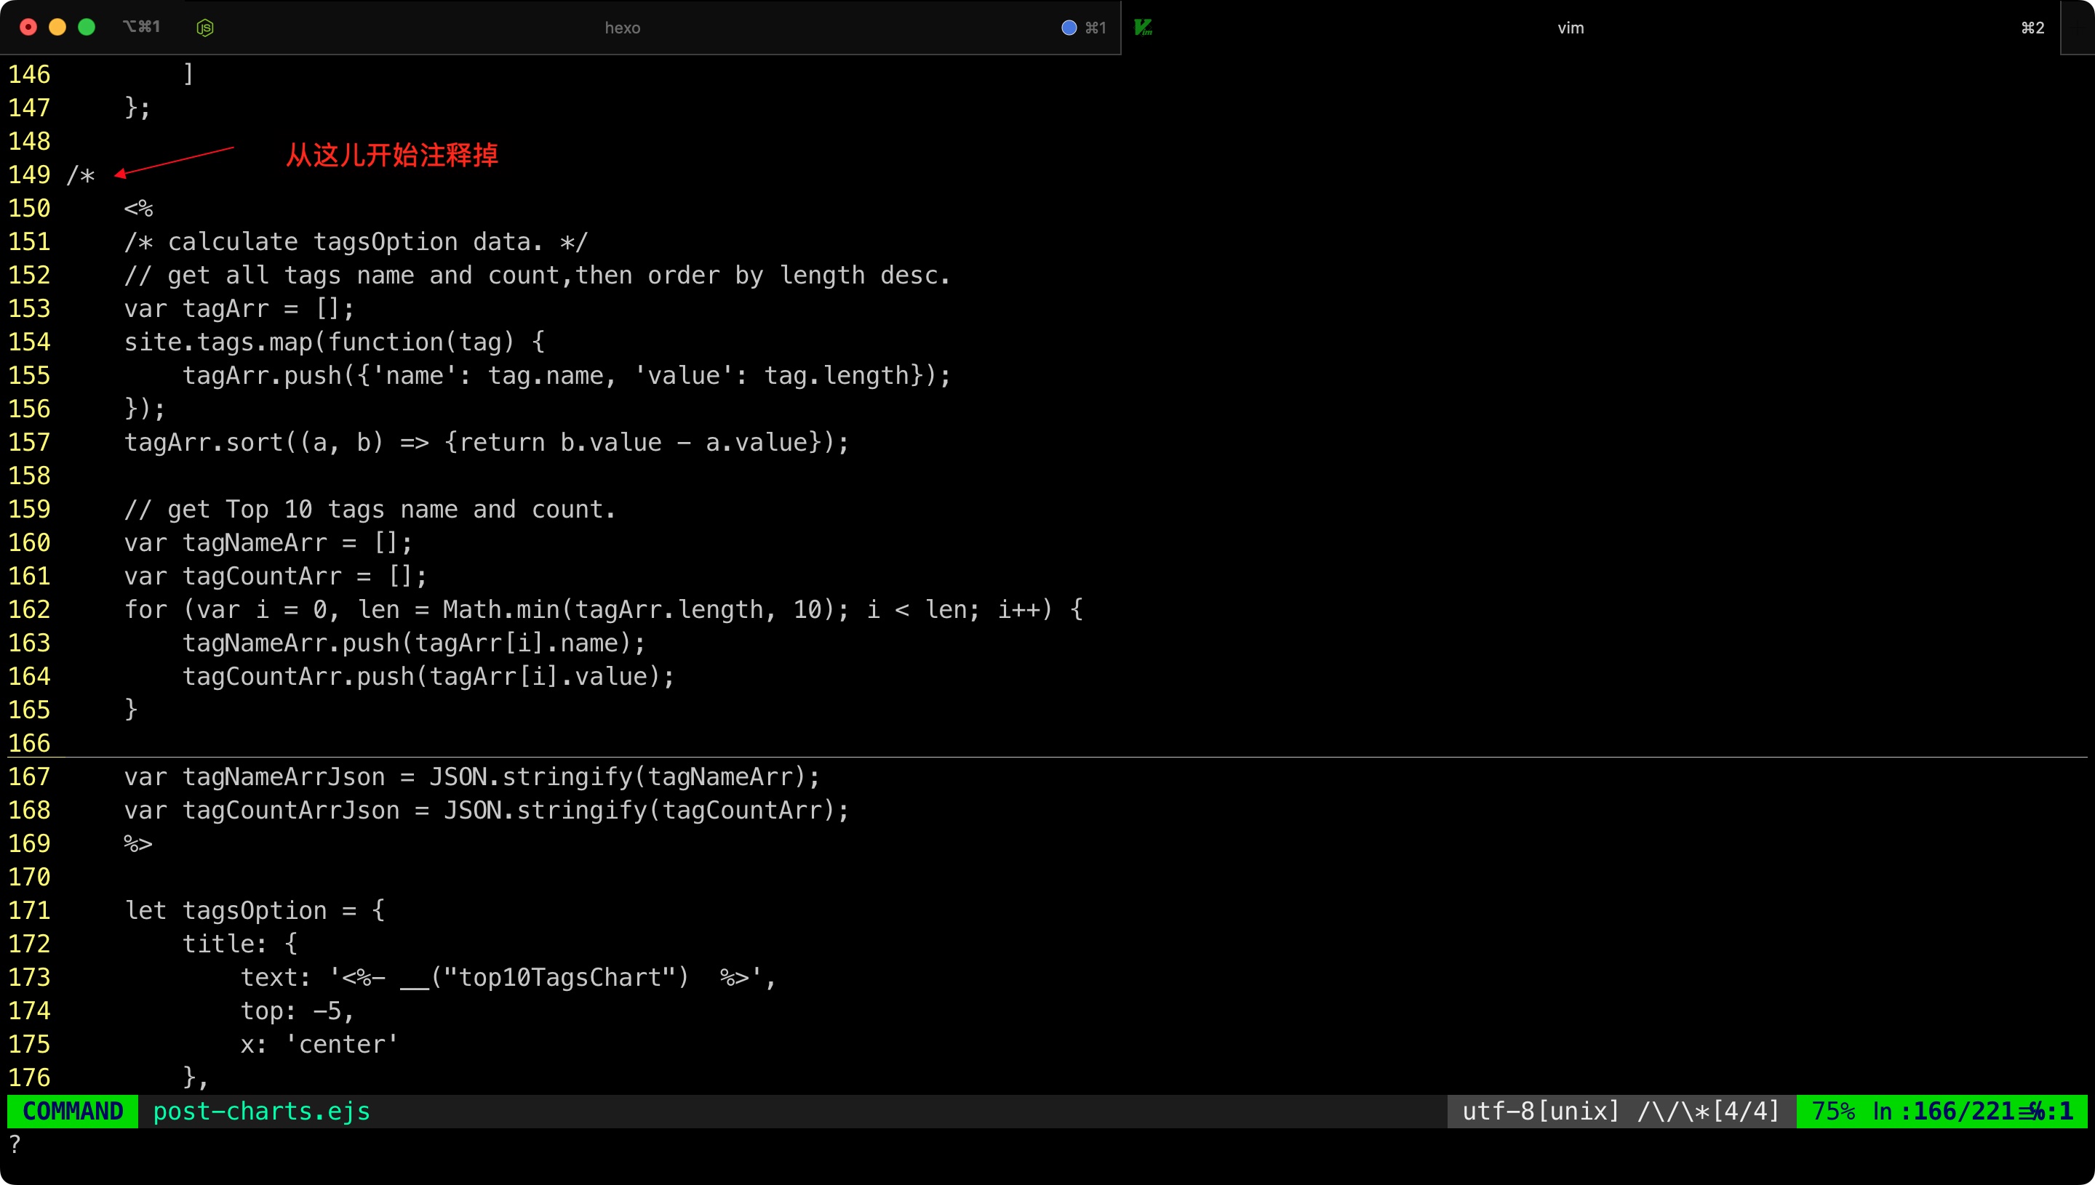The height and width of the screenshot is (1185, 2095).
Task: Click the ? search prompt command line
Action: coord(15,1144)
